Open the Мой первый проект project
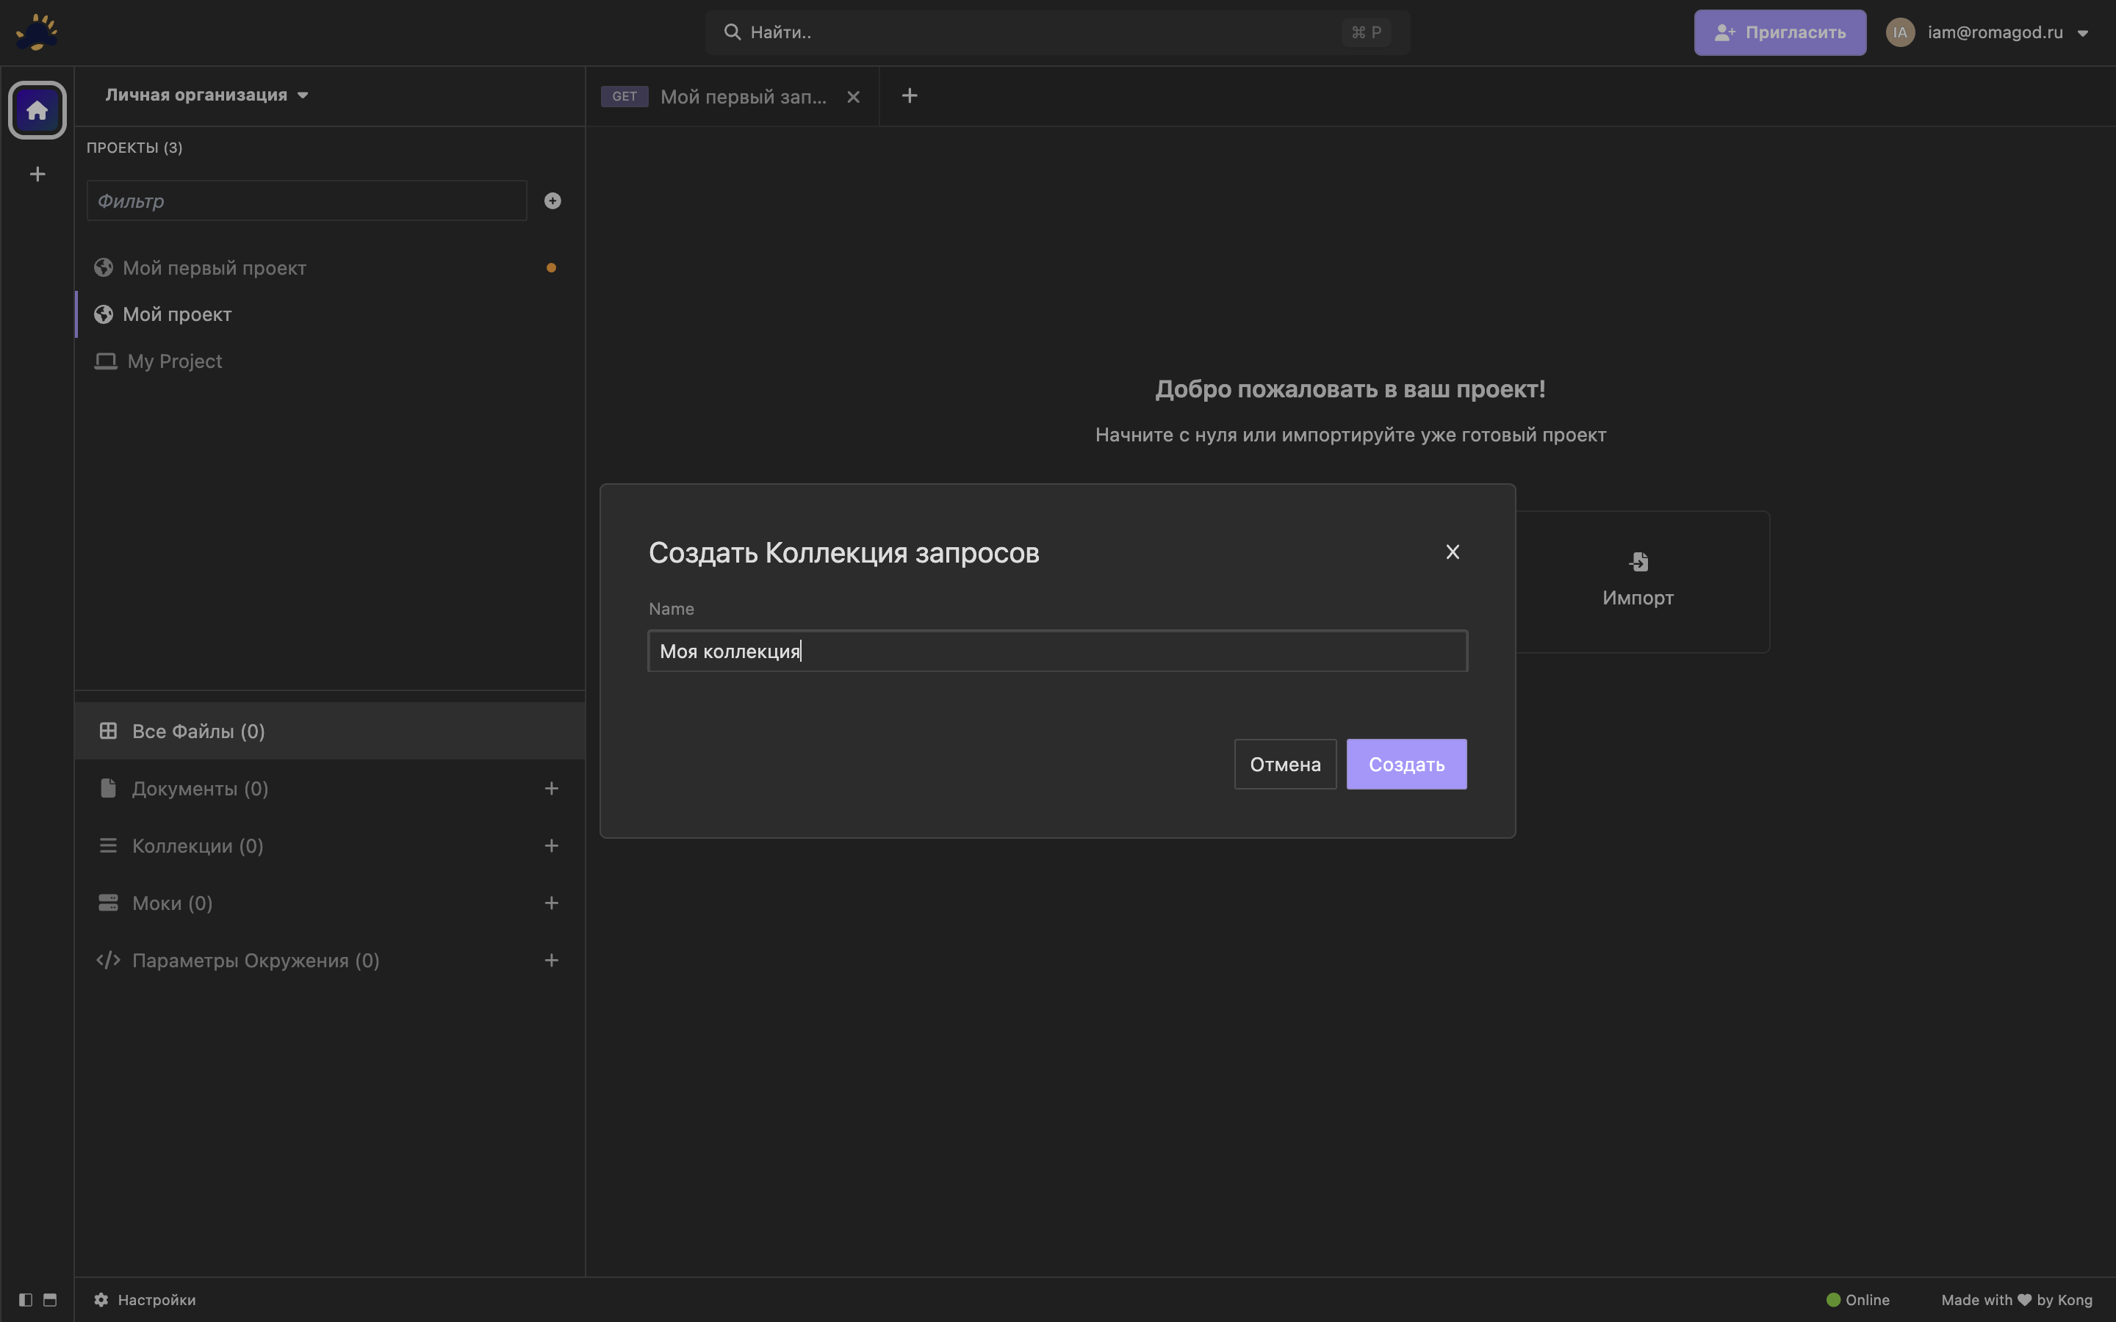 [x=215, y=267]
